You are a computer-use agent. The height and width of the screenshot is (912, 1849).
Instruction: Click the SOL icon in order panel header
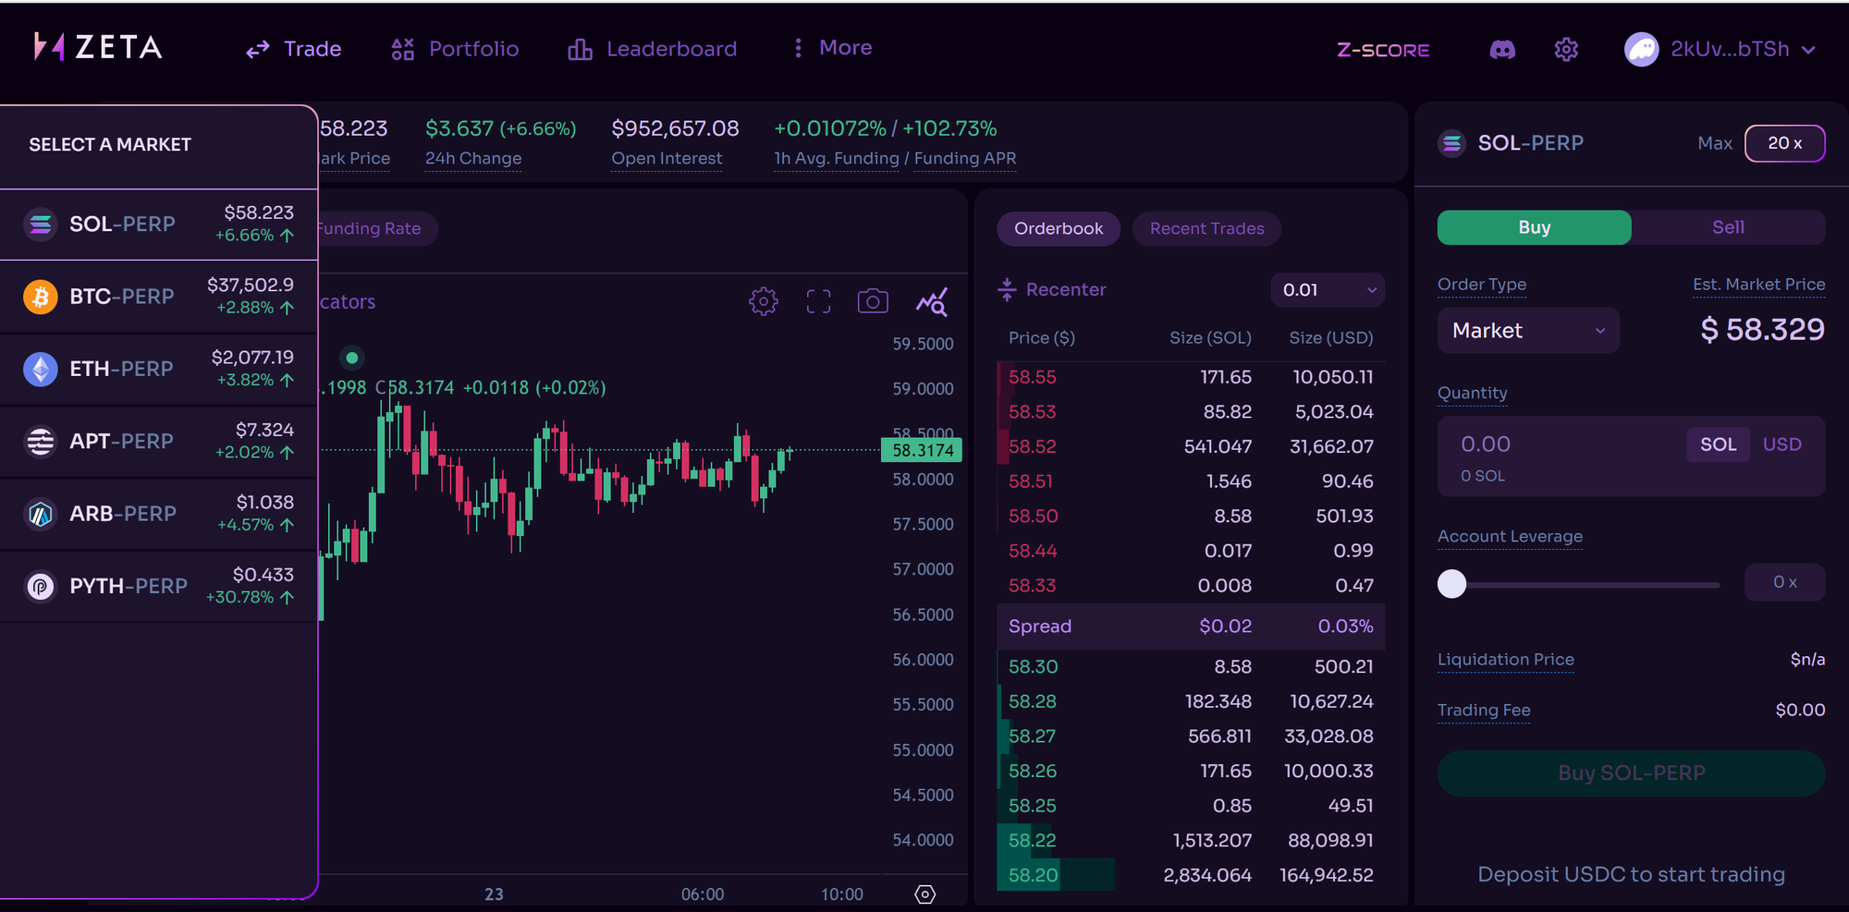point(1452,143)
